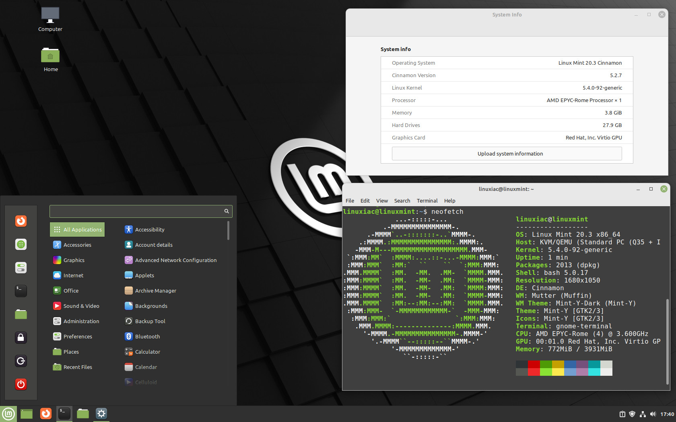676x422 pixels.
Task: Open sound volume tray icon
Action: coord(653,414)
